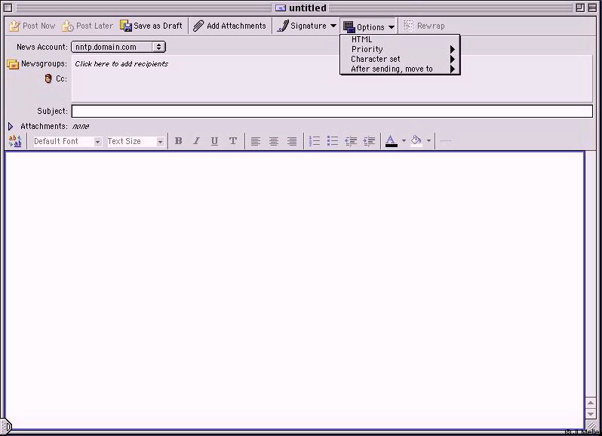Click into the Subject text field
This screenshot has height=436, width=602.
tap(332, 112)
